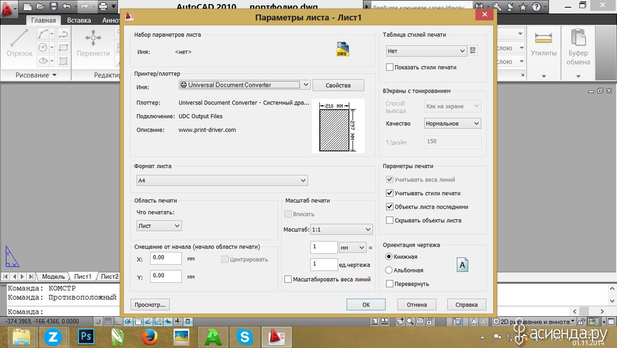Image resolution: width=617 pixels, height=348 pixels.
Task: Enable the Показать стили печати checkbox
Action: 390,67
